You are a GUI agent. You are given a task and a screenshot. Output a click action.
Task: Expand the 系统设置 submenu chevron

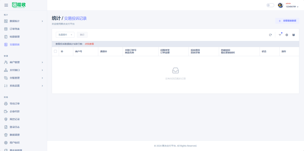42,86
